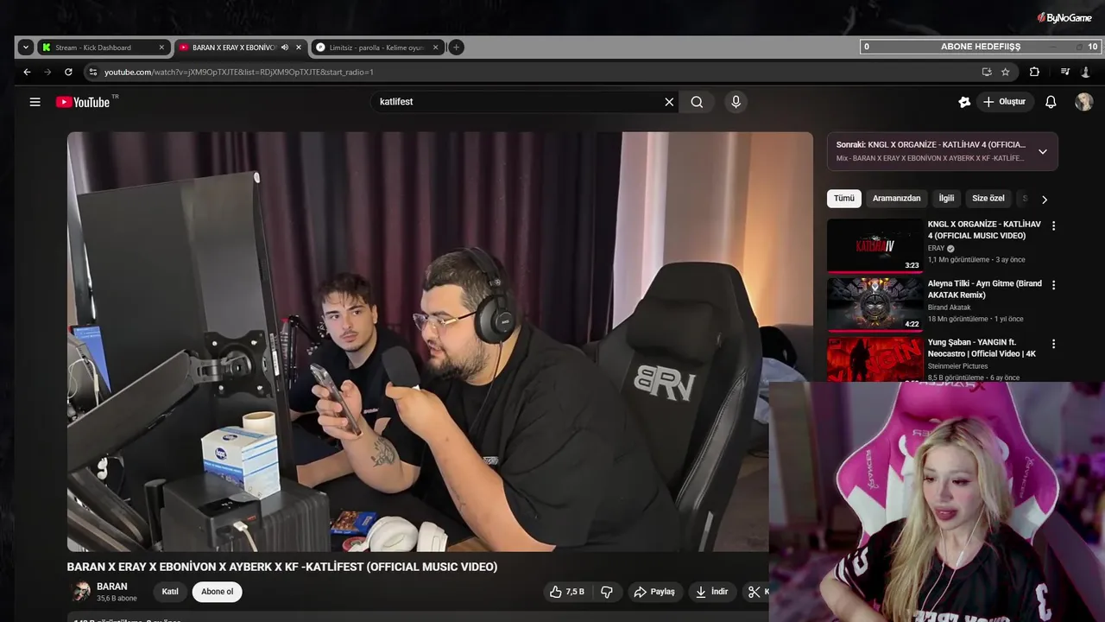Screen dimensions: 1105x622
Task: Bookmark this page with the star icon
Action: (1006, 72)
